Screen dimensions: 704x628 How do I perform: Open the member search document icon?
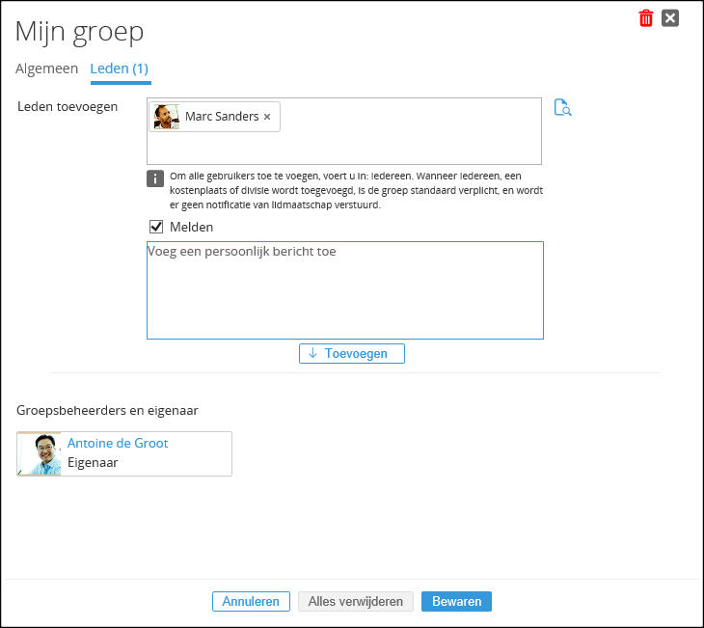[562, 108]
